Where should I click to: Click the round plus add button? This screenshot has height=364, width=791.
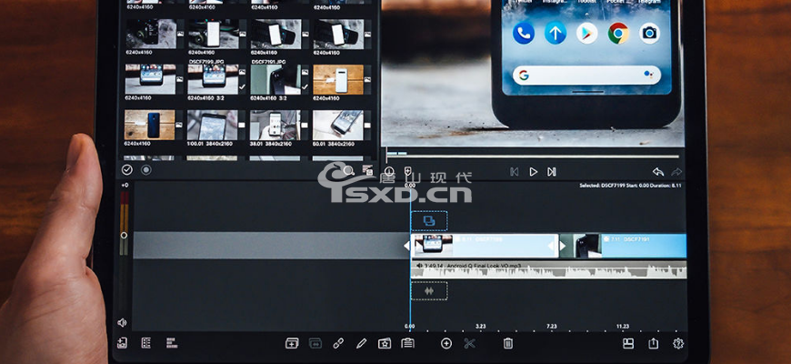tap(446, 344)
